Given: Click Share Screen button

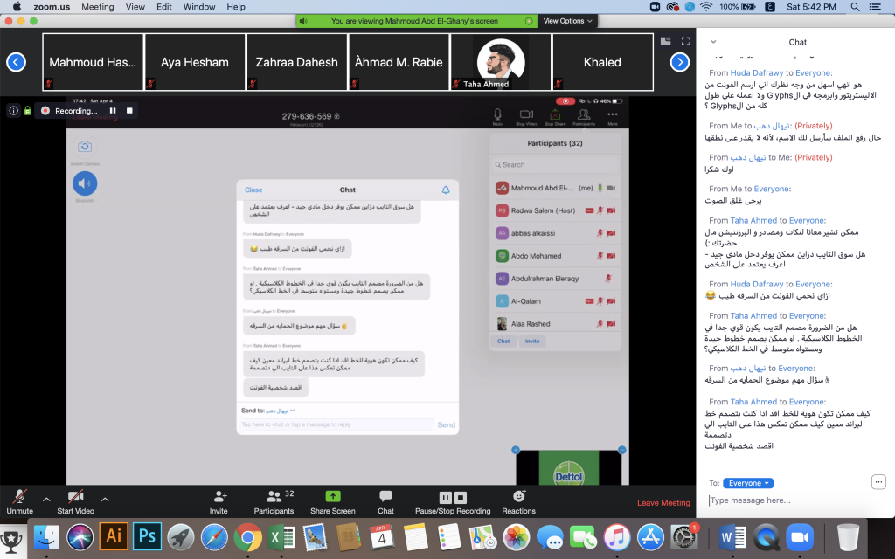Looking at the screenshot, I should [333, 501].
